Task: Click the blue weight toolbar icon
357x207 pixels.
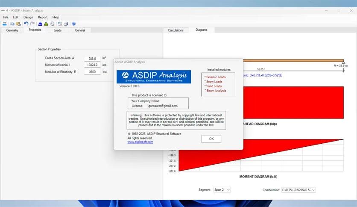Action: (x=40, y=24)
